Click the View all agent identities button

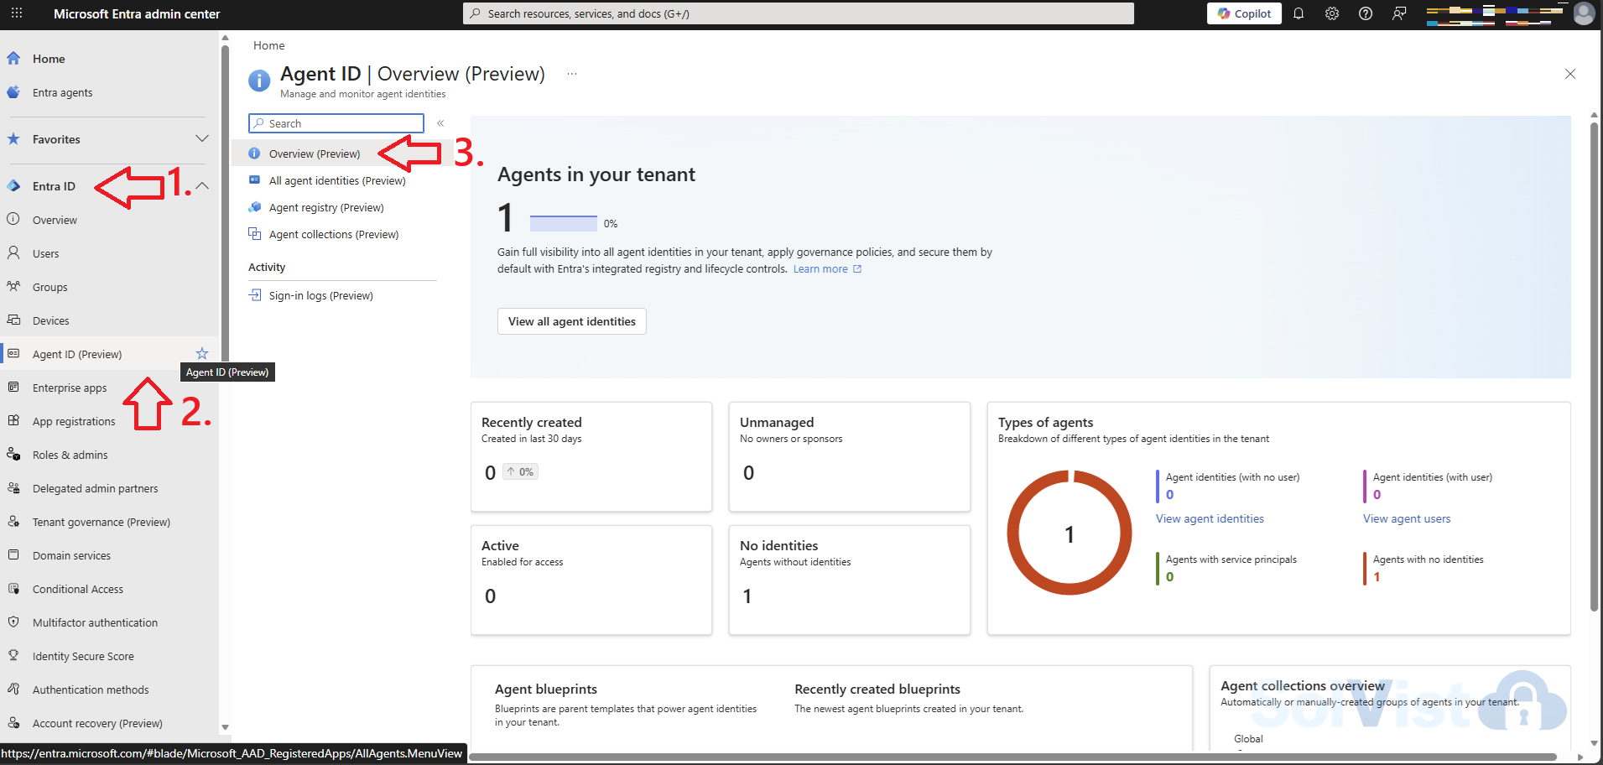point(571,321)
